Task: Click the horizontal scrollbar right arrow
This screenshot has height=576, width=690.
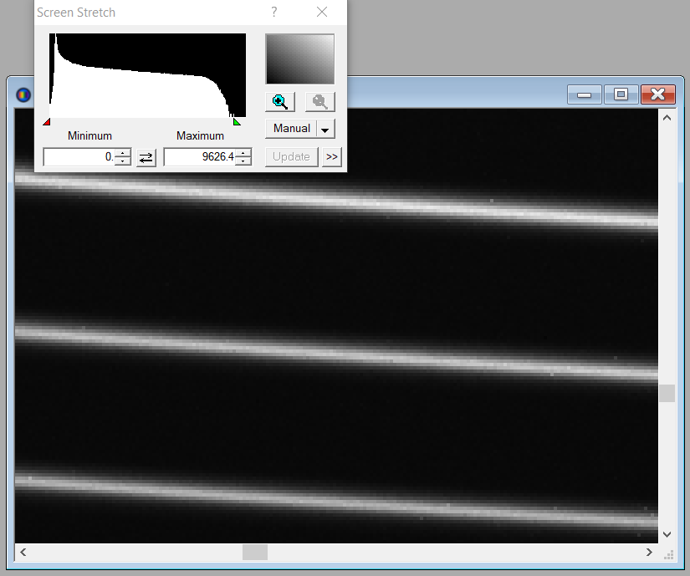Action: (x=650, y=553)
